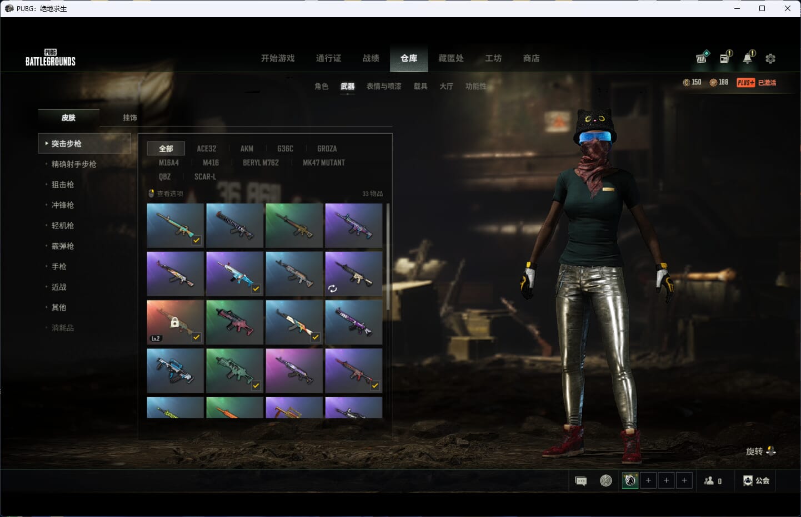This screenshot has width=801, height=517.
Task: Click the last plus invite slot
Action: click(x=684, y=480)
